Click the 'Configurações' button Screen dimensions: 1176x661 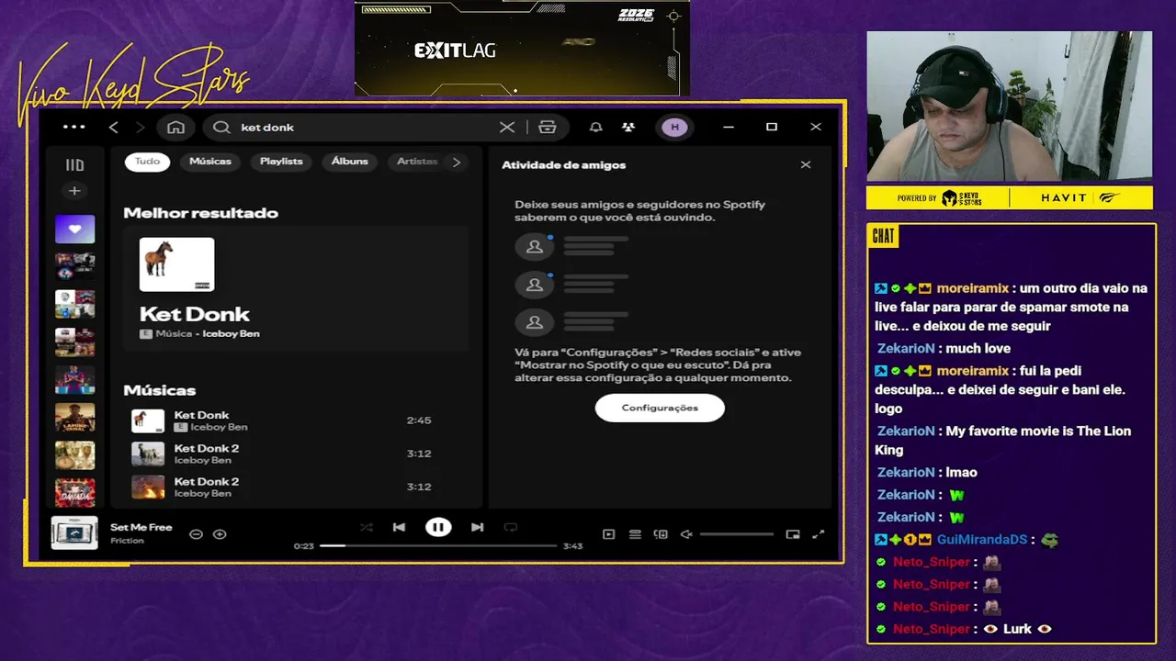[660, 408]
